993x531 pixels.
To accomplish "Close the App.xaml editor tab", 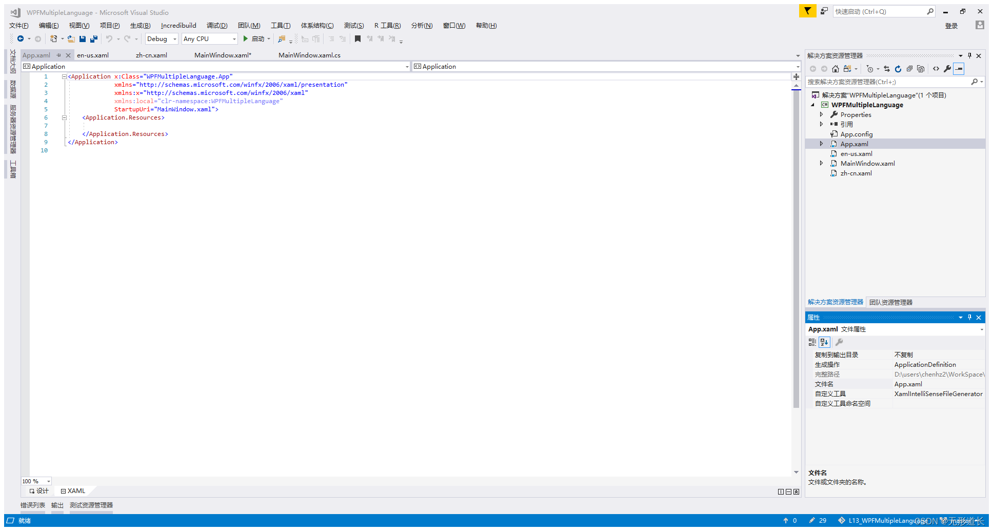I will [68, 55].
